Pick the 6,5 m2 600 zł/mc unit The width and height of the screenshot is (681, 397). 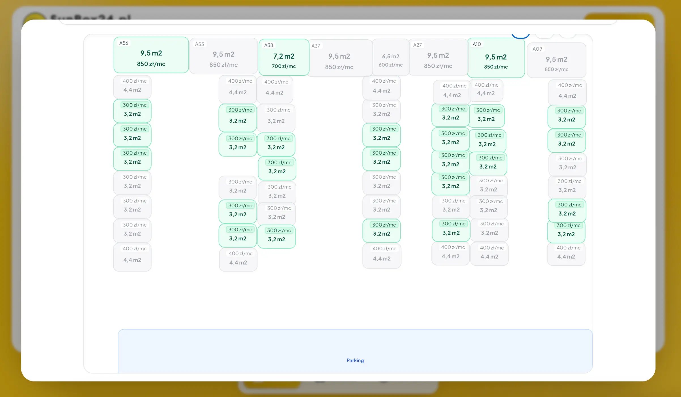(390, 58)
